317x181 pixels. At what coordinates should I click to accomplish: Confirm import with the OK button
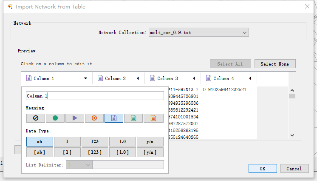[x=262, y=169]
